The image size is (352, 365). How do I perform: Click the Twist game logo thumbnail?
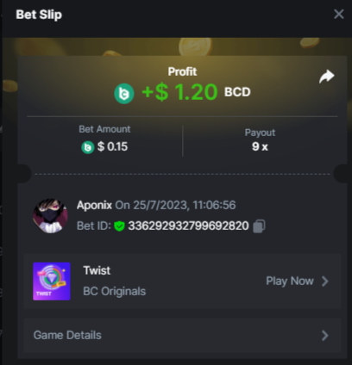[x=52, y=281]
